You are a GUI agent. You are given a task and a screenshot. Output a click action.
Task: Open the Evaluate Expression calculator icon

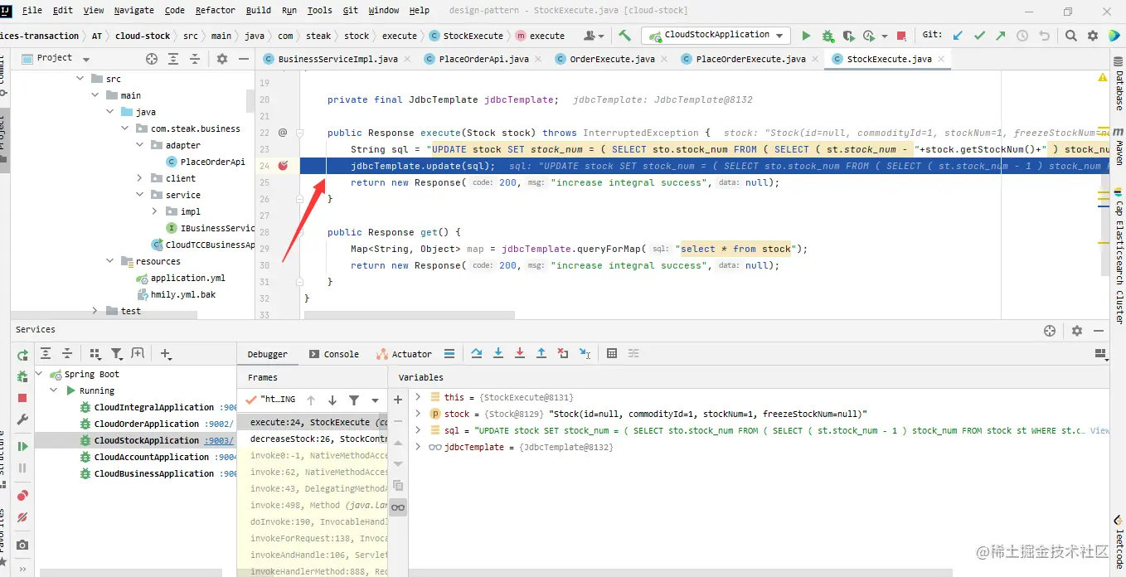612,353
